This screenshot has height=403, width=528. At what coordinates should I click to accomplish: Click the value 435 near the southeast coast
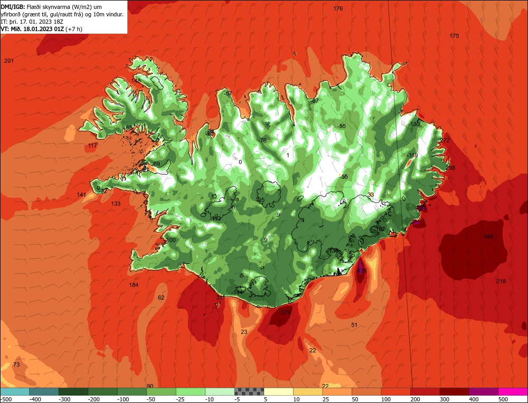coord(361,271)
